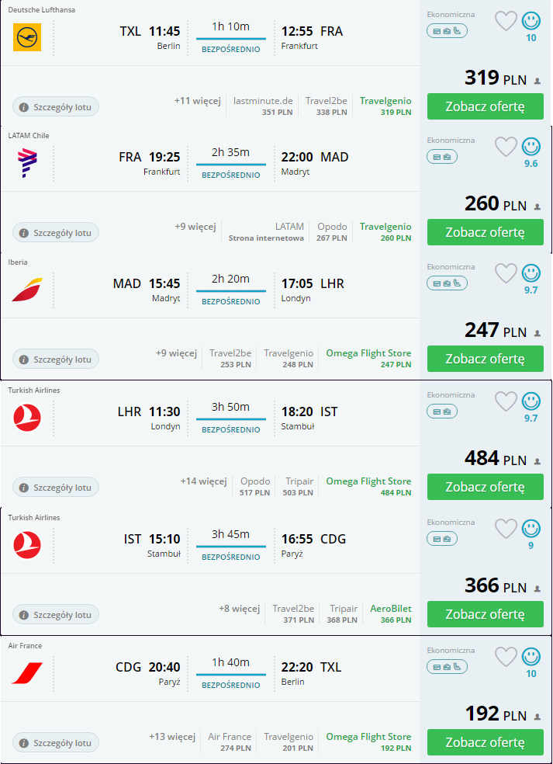The height and width of the screenshot is (764, 553).
Task: Click Zobacz ofertę for the 484 PLN flight
Action: click(486, 487)
